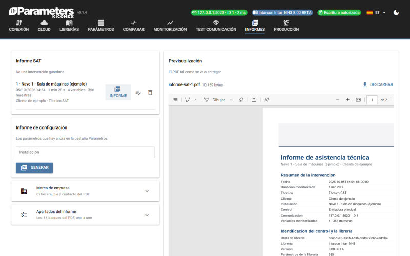Click the Escritura autorizada chip

[x=339, y=12]
